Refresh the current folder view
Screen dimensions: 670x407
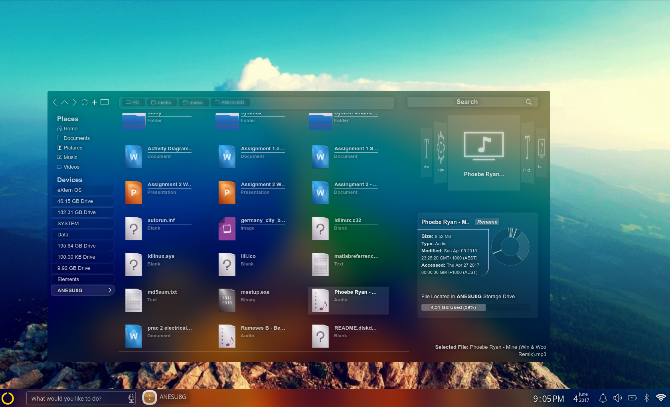coord(85,102)
